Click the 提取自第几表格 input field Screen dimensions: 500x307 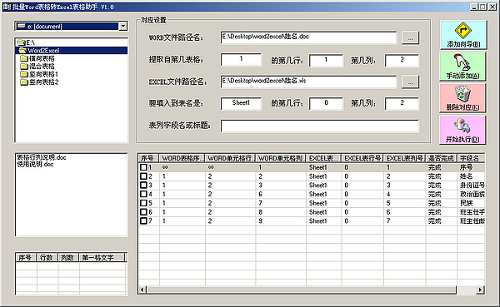click(x=241, y=60)
